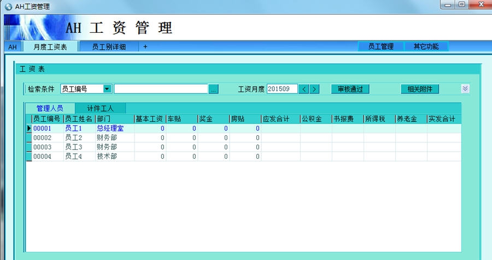Image resolution: width=492 pixels, height=260 pixels.
Task: Click the 应发合计 column header
Action: click(x=280, y=119)
